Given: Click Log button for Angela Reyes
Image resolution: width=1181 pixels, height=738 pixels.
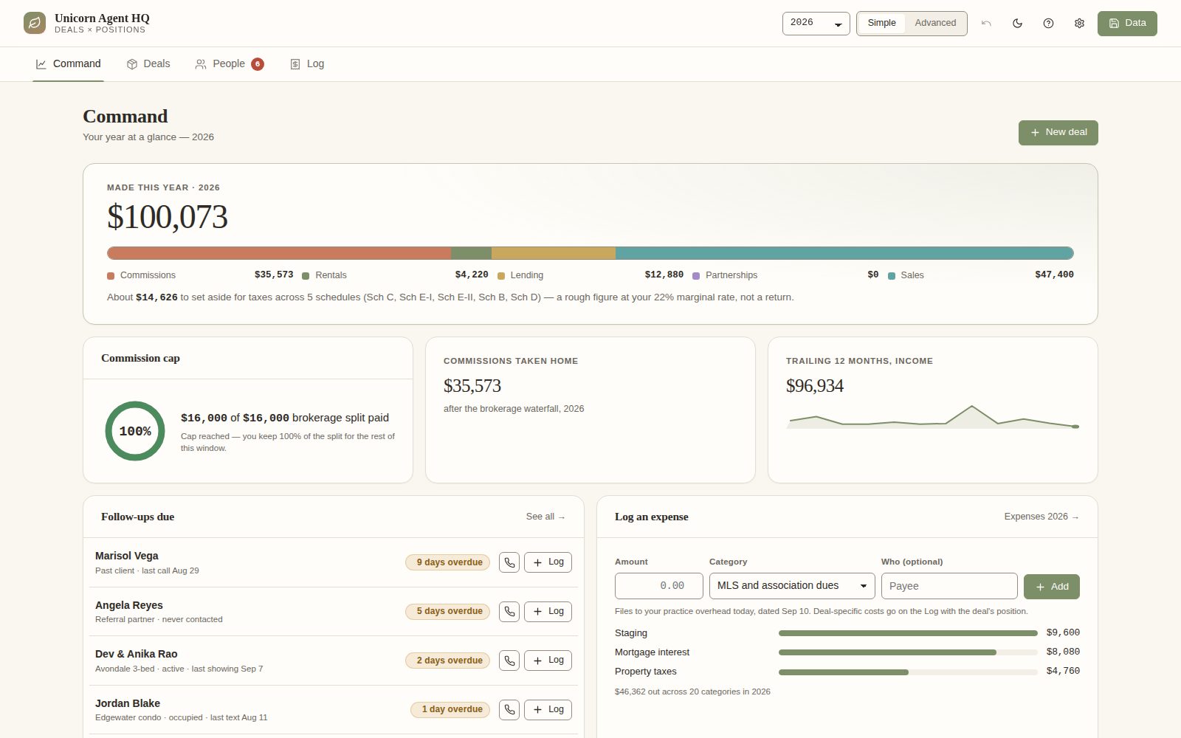Looking at the screenshot, I should (x=548, y=611).
